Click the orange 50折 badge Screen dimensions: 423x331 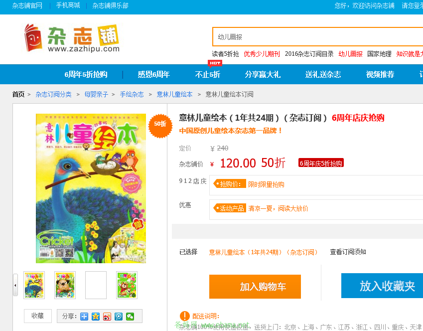tap(160, 126)
